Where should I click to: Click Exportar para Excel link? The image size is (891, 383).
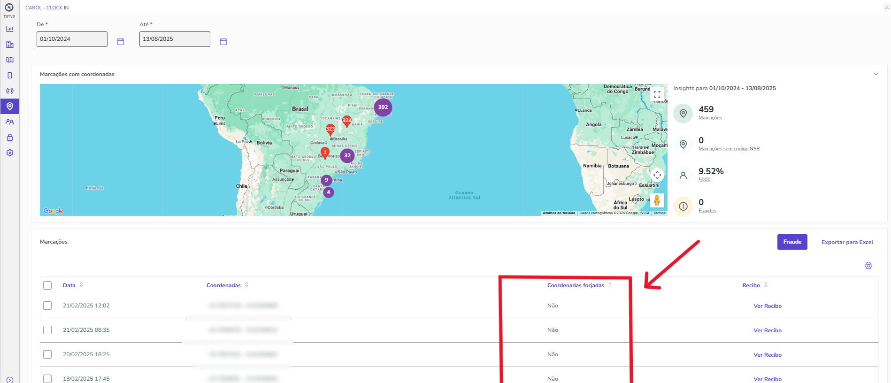tap(847, 242)
